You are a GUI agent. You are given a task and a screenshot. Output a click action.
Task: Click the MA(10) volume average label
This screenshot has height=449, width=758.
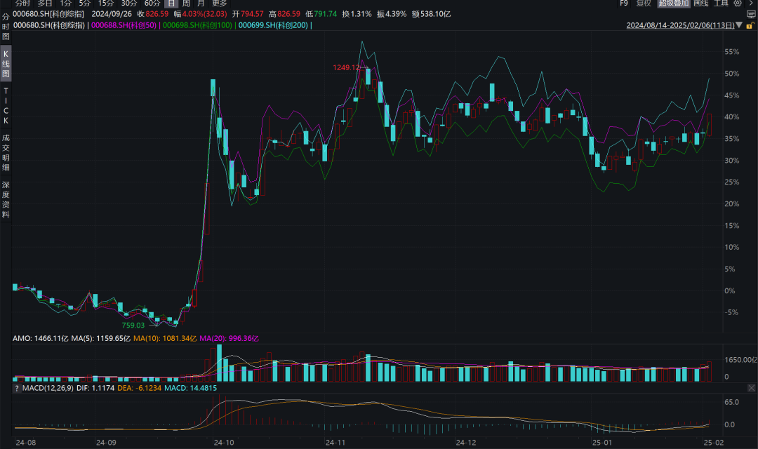click(165, 338)
